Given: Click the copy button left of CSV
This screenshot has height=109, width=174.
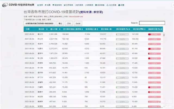Looking at the screenshot, I should (60, 24).
